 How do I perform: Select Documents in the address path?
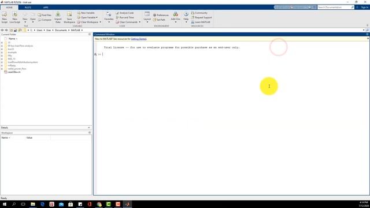pyautogui.click(x=61, y=30)
